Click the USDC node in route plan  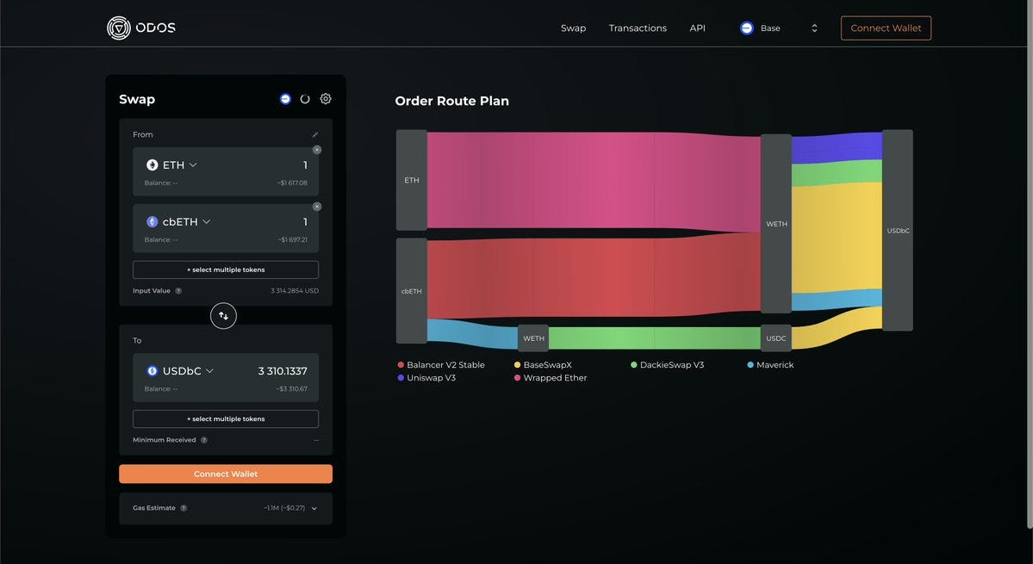tap(776, 338)
